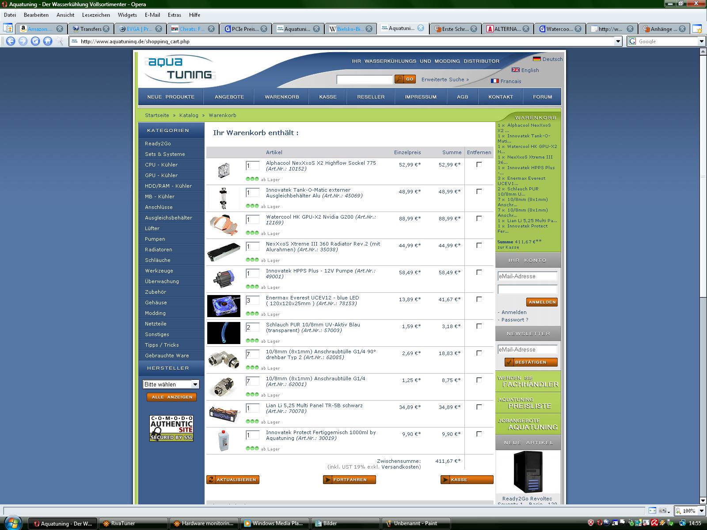
Task: Close the EVGA tab
Action: coord(159,29)
